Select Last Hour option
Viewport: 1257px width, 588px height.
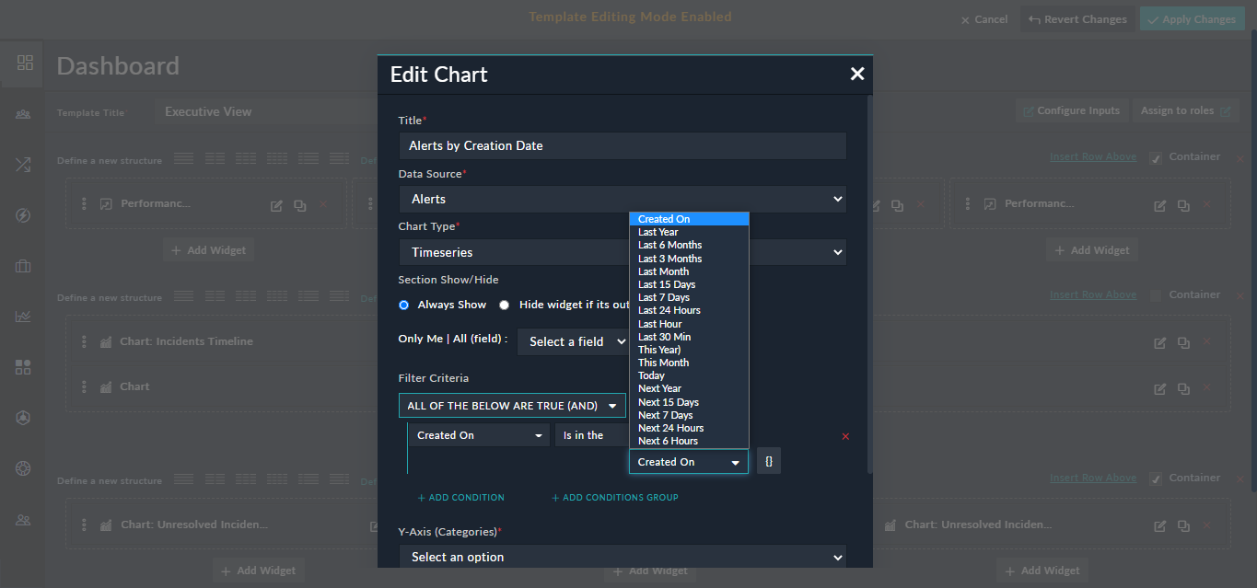[689, 324]
